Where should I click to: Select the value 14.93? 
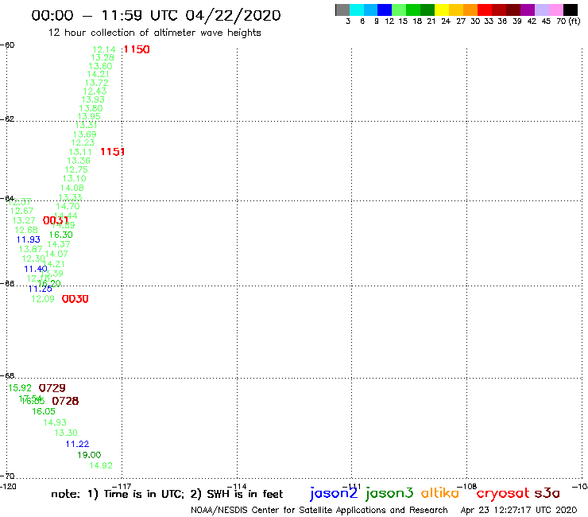tap(55, 422)
